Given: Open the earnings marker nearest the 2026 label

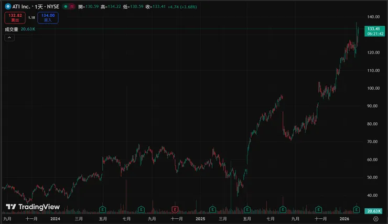Looking at the screenshot, I should [x=357, y=210].
